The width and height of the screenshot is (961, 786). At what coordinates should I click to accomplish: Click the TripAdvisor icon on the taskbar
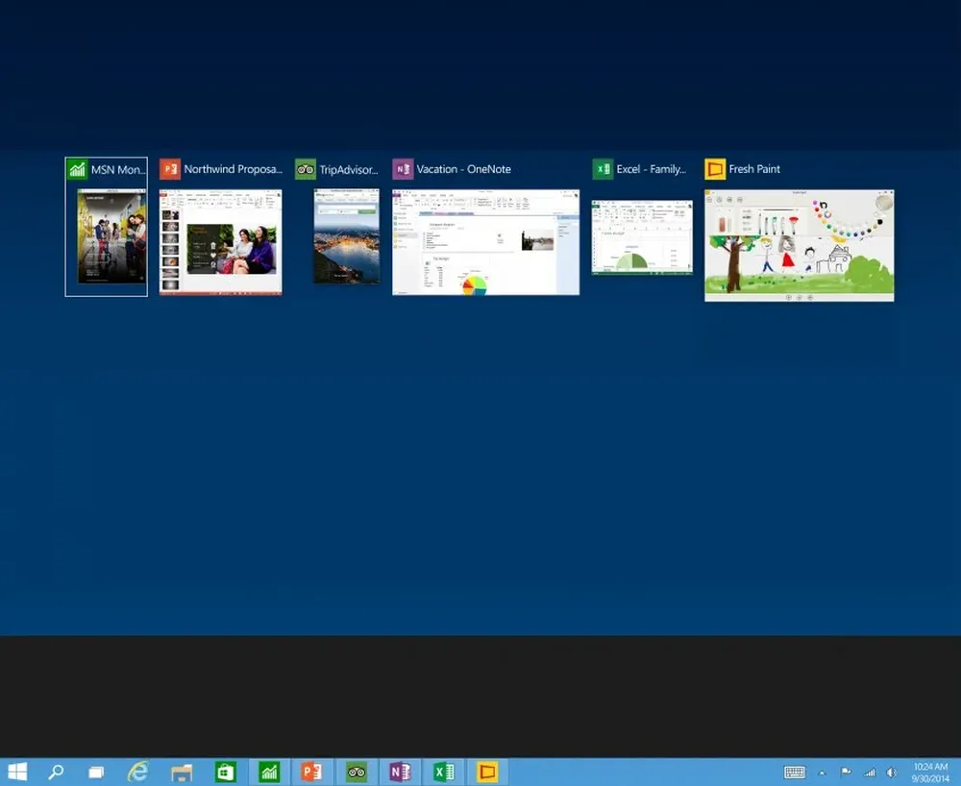click(357, 772)
